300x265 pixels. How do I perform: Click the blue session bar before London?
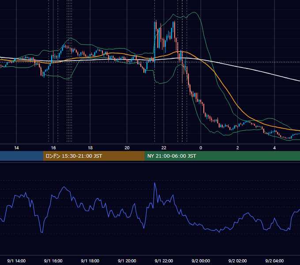(x=22, y=156)
